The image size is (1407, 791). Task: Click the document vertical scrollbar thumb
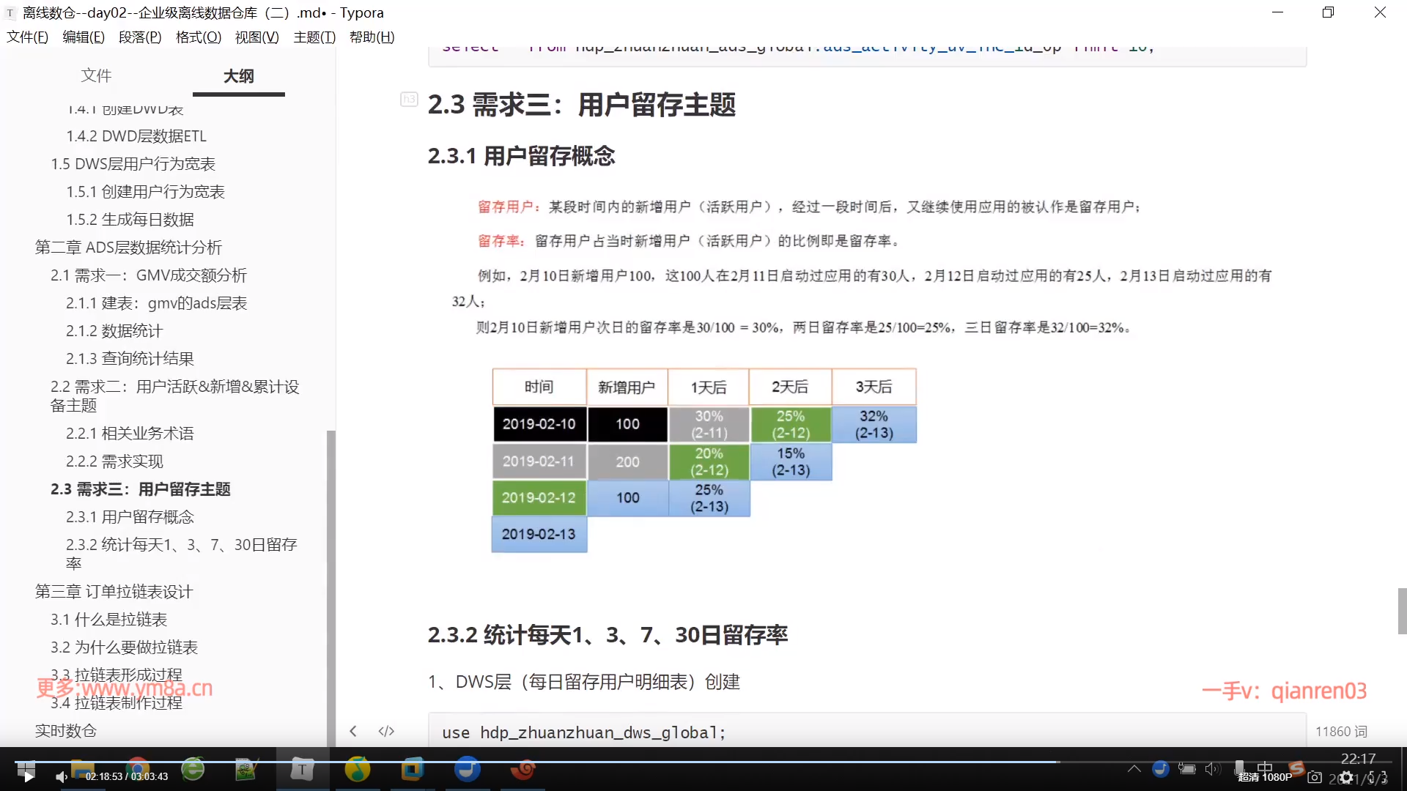pyautogui.click(x=1402, y=611)
